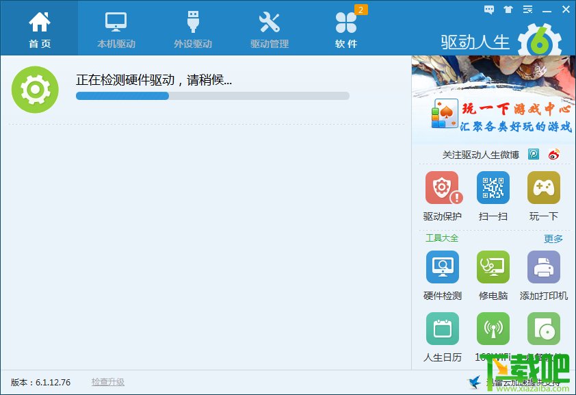Switch to the 本机驱动 tab
Viewport: 576px width, 395px height.
click(116, 29)
